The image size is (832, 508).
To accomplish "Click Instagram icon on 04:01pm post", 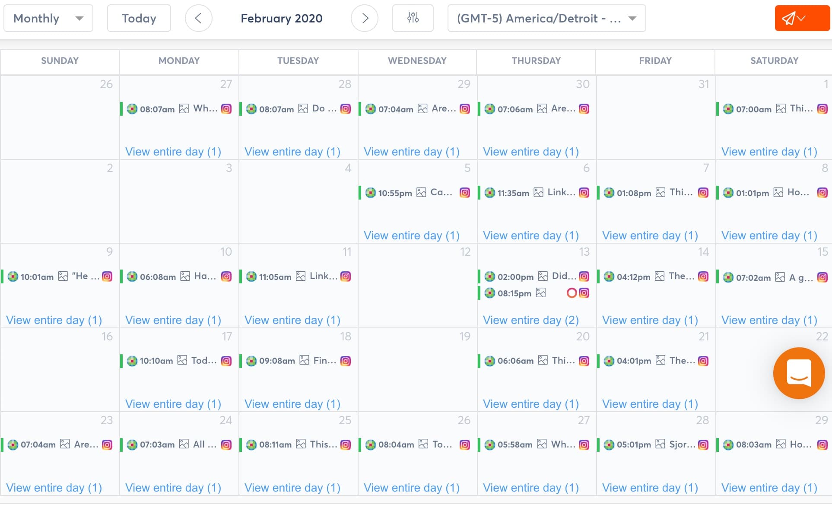I will coord(703,361).
